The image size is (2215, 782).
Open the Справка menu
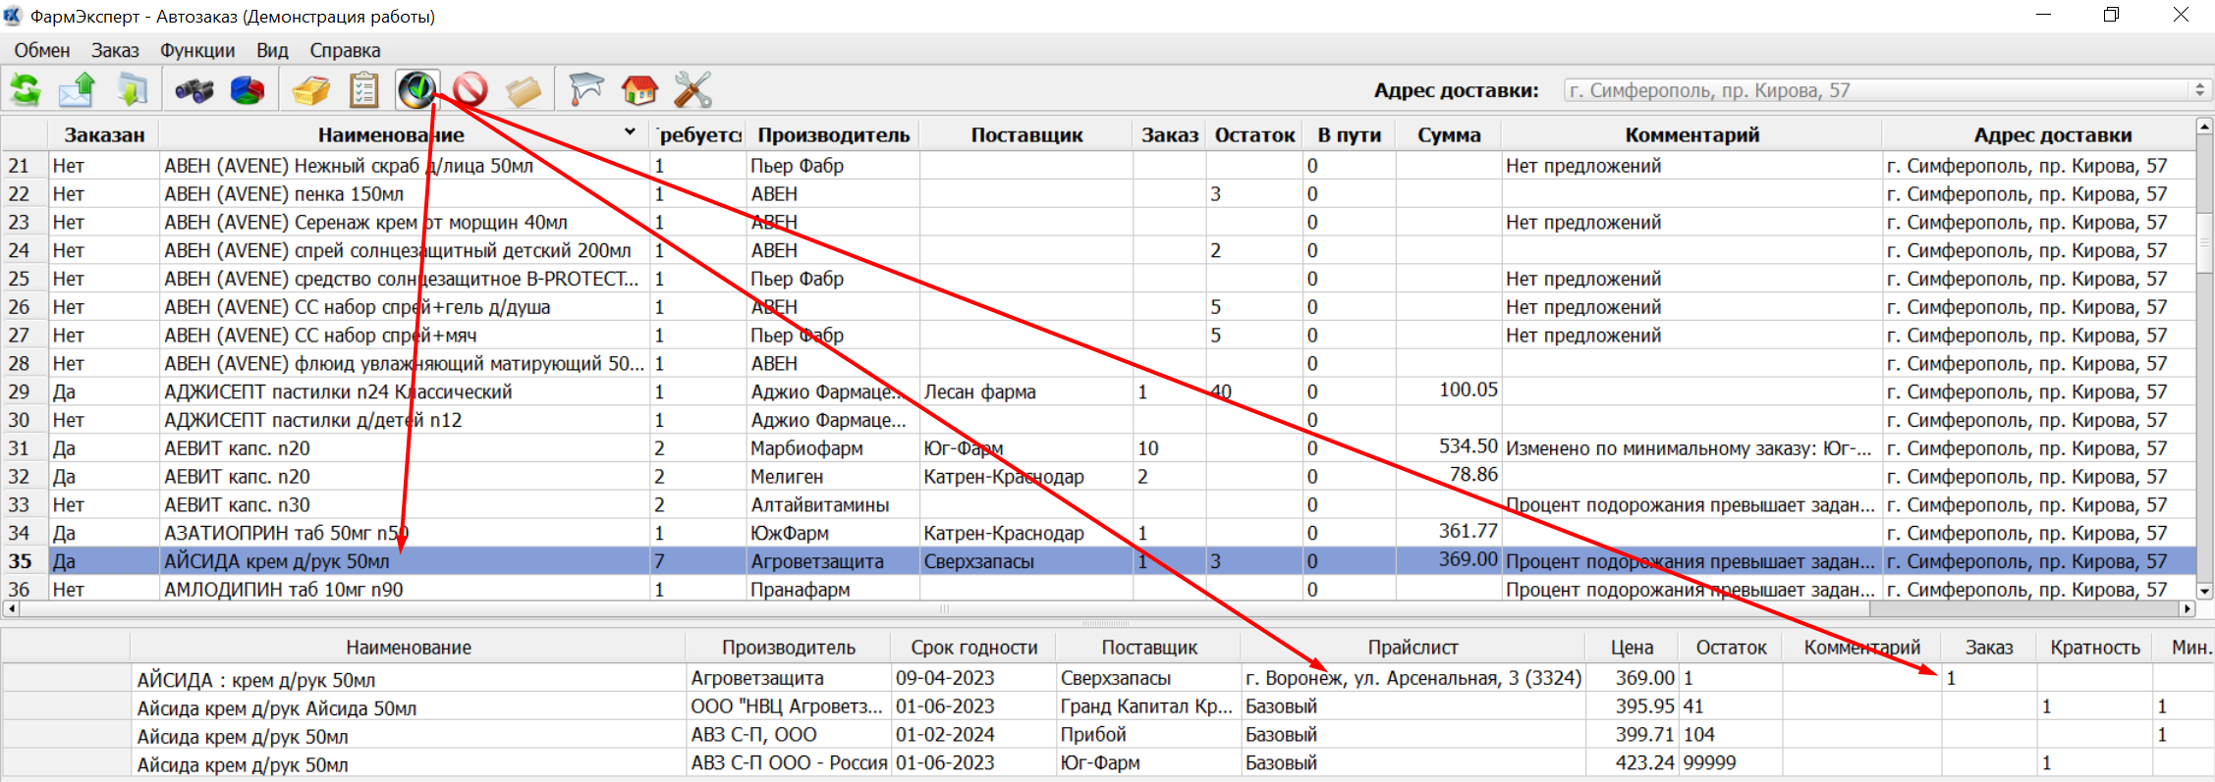[x=345, y=51]
